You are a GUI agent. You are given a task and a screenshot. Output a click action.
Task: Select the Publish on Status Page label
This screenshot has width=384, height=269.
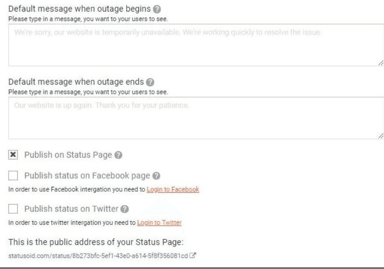68,155
